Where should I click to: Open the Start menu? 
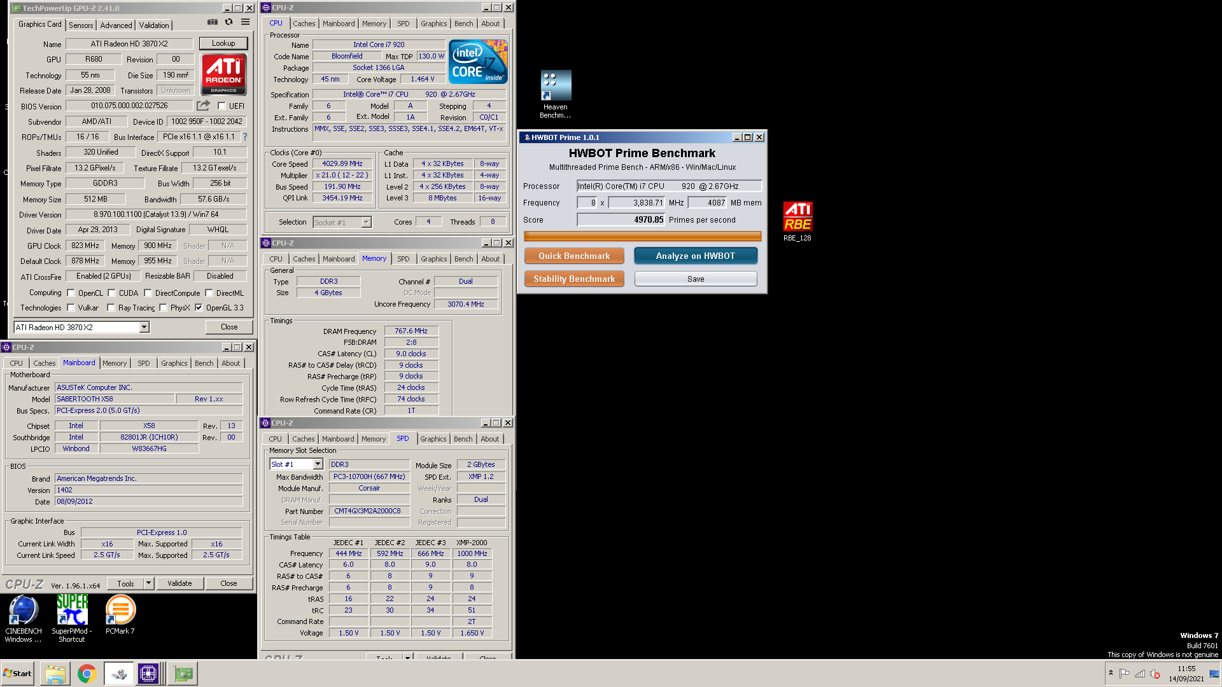pos(18,674)
